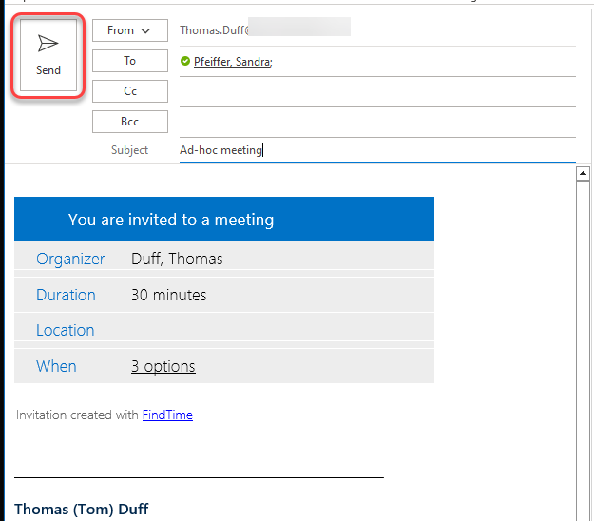Open the From account dropdown
Viewport: 594px width, 521px height.
129,30
